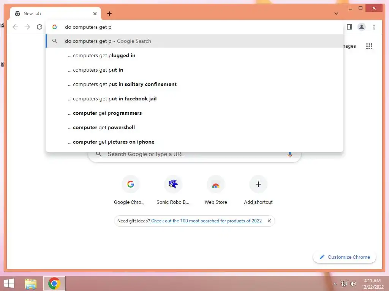
Task: Close the New Tab tab
Action: coord(95,14)
